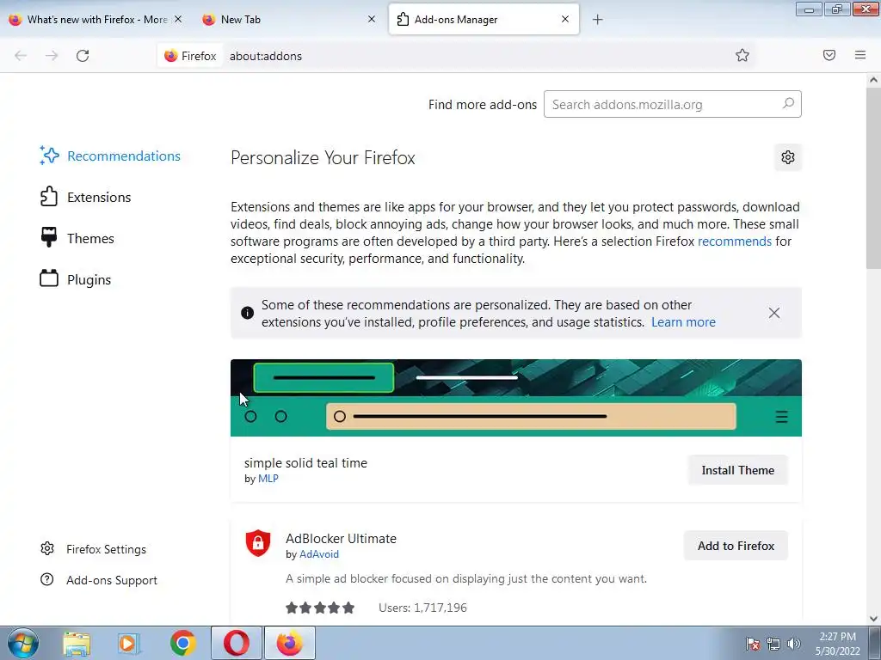Open the Recommendations category
Image resolution: width=881 pixels, height=660 pixels.
click(110, 156)
